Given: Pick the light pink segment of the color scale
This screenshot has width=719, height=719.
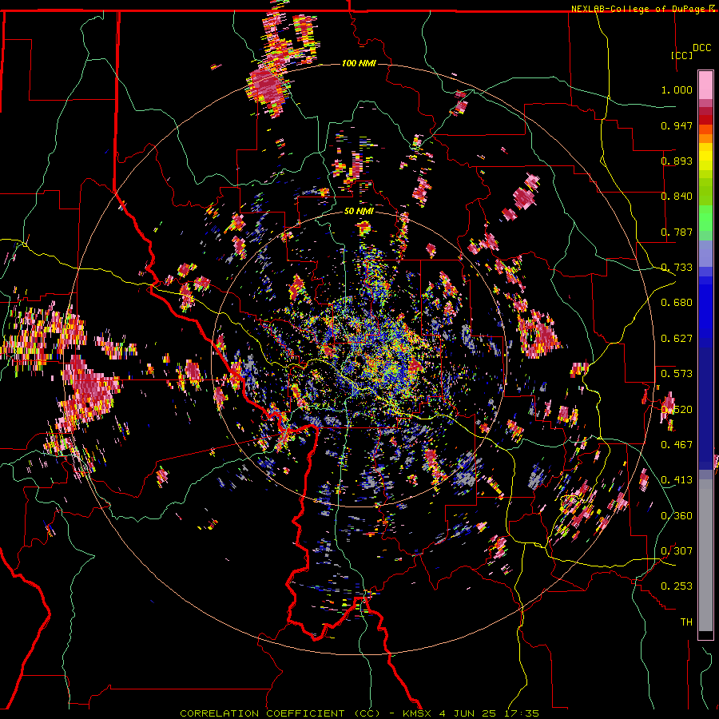Looking at the screenshot, I should click(x=705, y=85).
